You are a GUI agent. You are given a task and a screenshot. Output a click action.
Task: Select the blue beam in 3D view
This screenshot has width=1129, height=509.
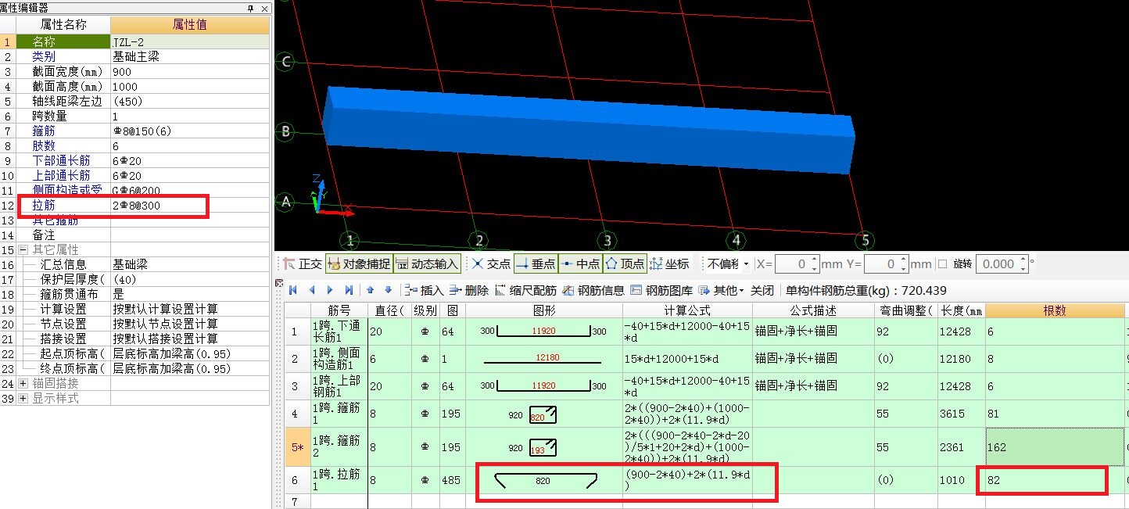(588, 131)
